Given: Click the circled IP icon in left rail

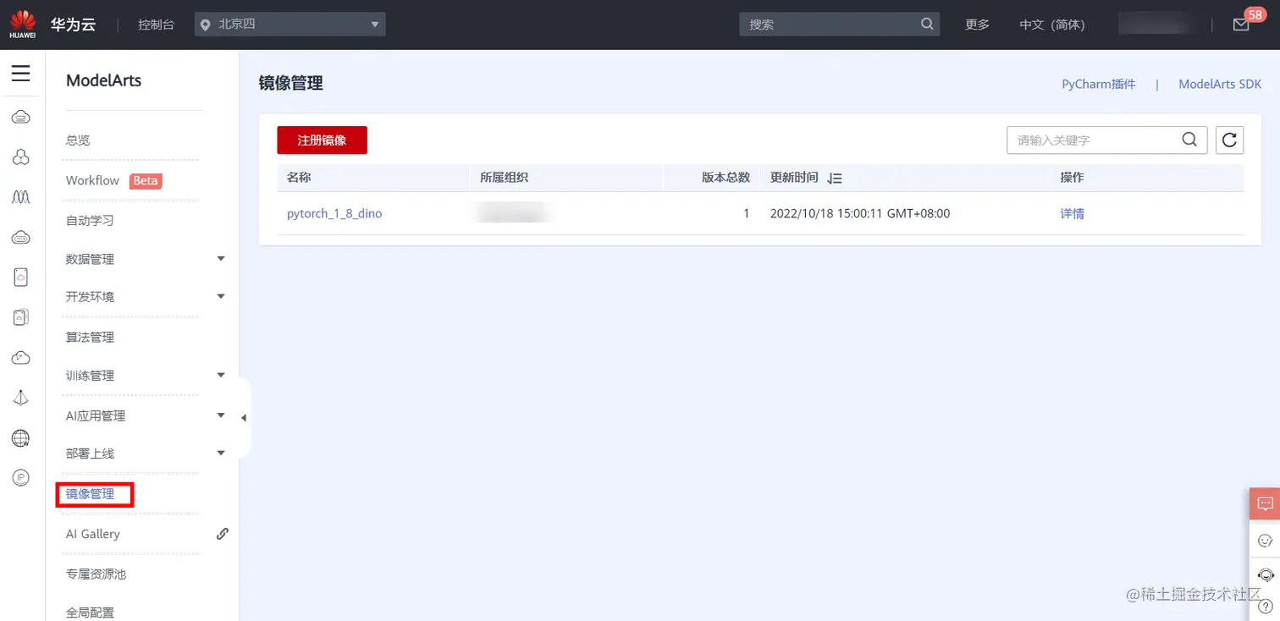Looking at the screenshot, I should 21,478.
